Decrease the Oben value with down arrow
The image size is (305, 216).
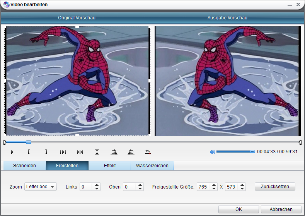pos(140,189)
